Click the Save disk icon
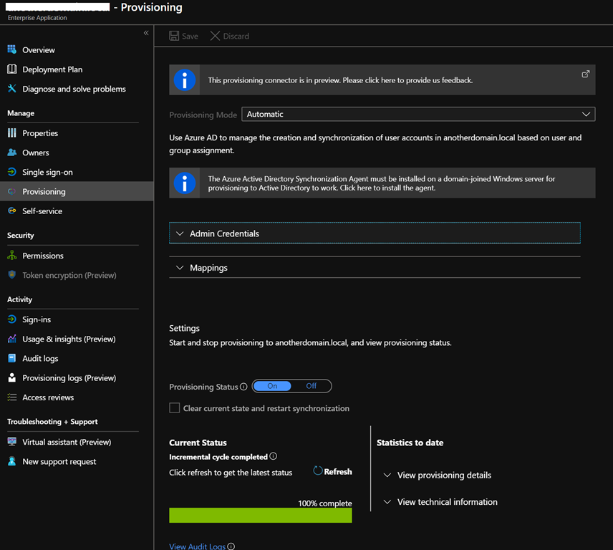This screenshot has width=613, height=550. tap(175, 36)
